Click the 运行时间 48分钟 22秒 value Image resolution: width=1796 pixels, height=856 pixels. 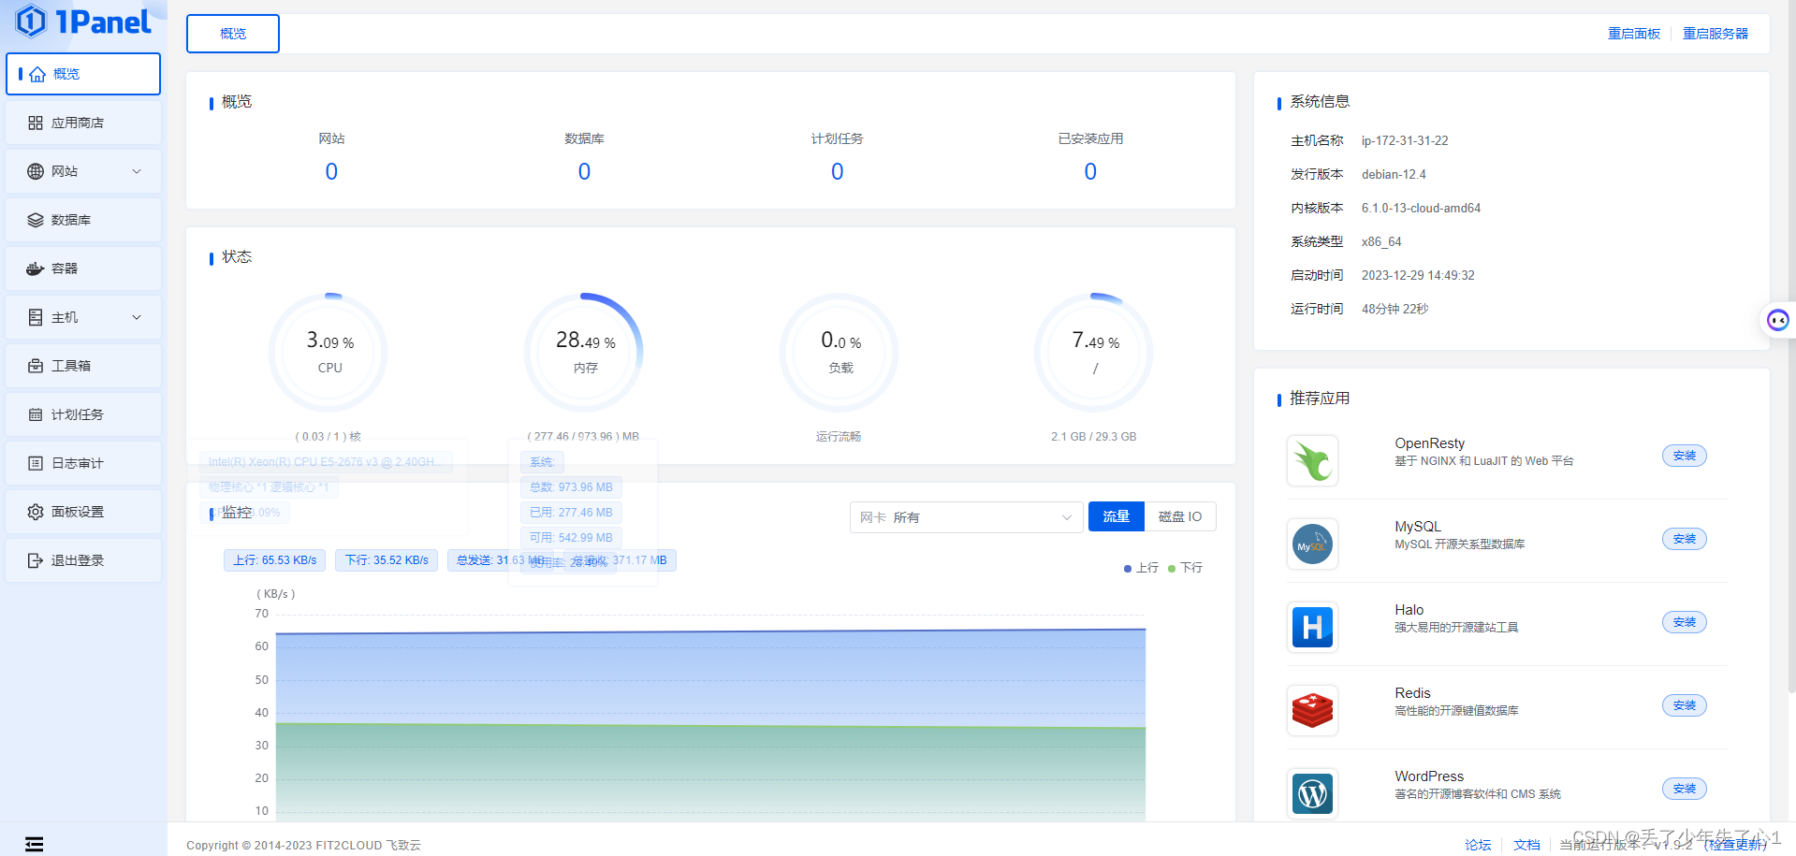point(1394,310)
